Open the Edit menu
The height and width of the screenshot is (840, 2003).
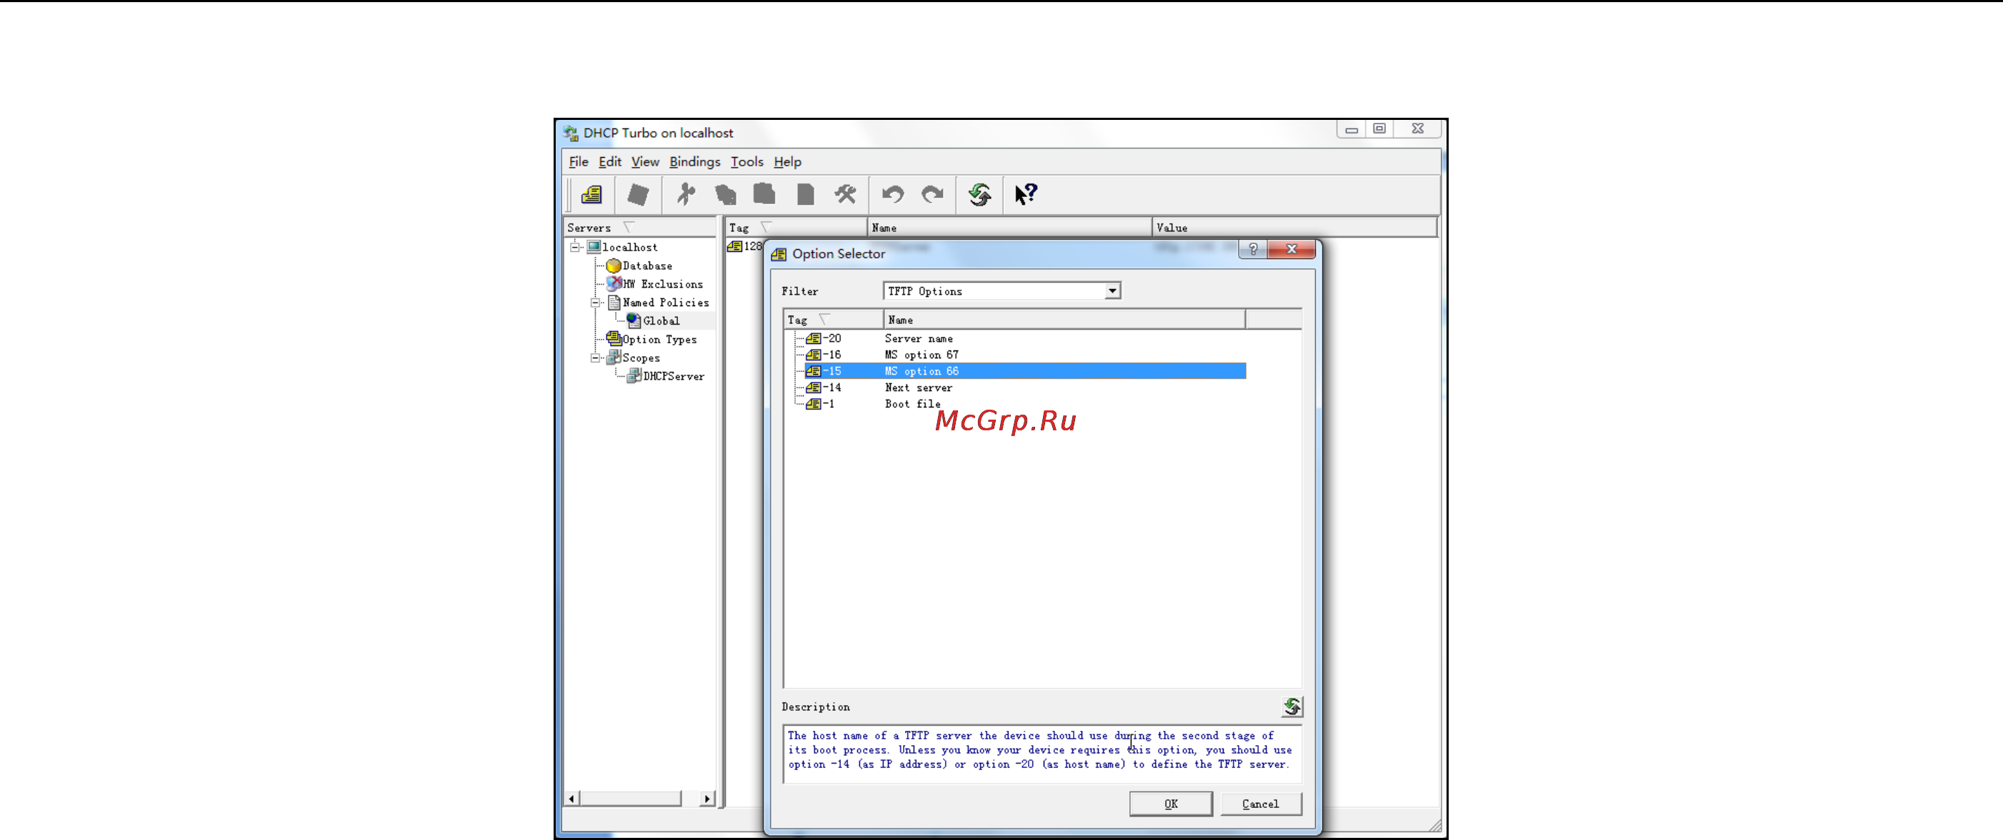(609, 161)
